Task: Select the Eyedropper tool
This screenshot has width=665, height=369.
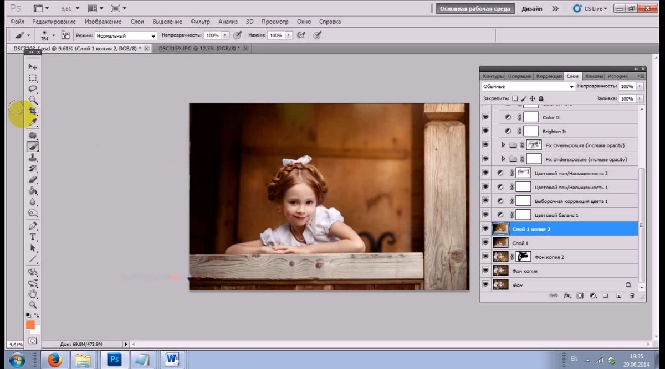Action: click(33, 122)
